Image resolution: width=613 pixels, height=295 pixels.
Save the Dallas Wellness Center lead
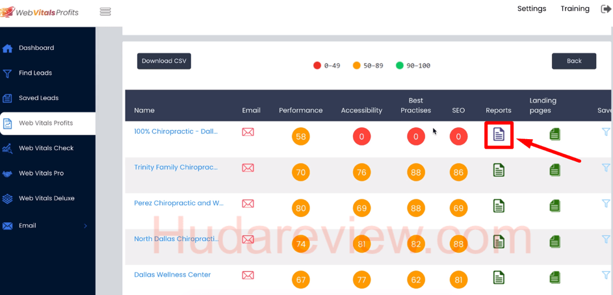click(x=606, y=275)
